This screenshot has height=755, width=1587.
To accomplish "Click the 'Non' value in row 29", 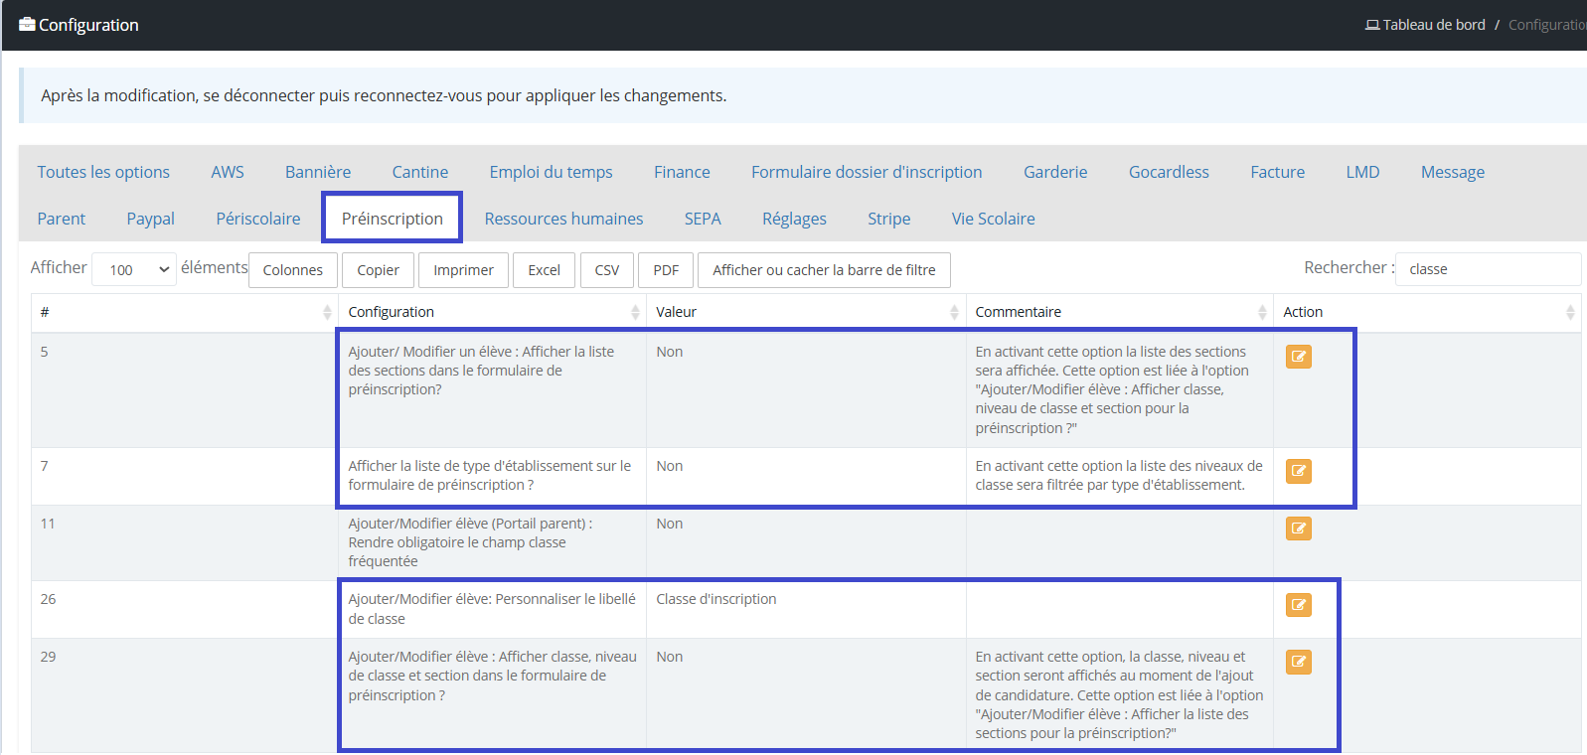I will [670, 657].
